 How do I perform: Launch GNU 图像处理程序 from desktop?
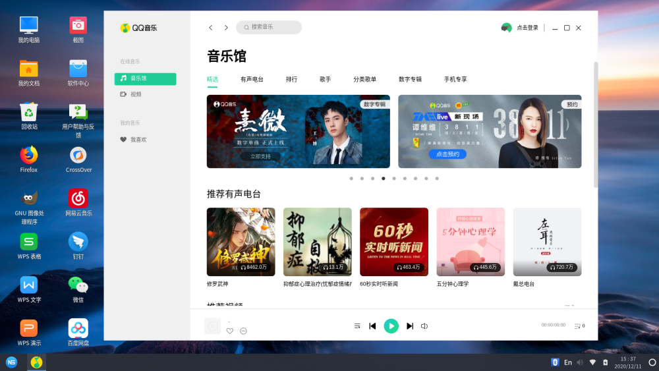(28, 207)
